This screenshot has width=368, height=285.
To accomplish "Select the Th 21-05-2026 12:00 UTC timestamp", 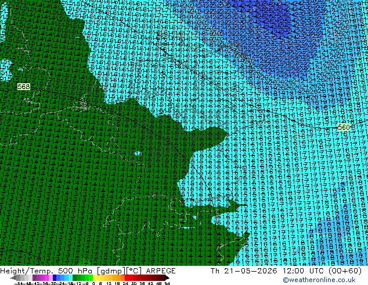I will tap(286, 271).
